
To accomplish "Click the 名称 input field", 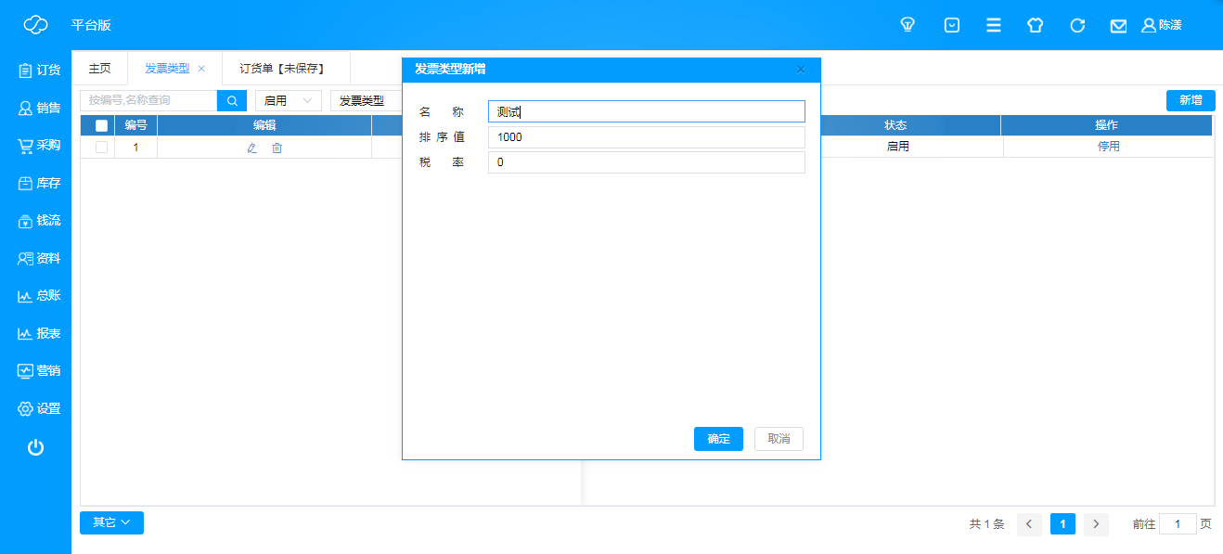I will tap(646, 111).
